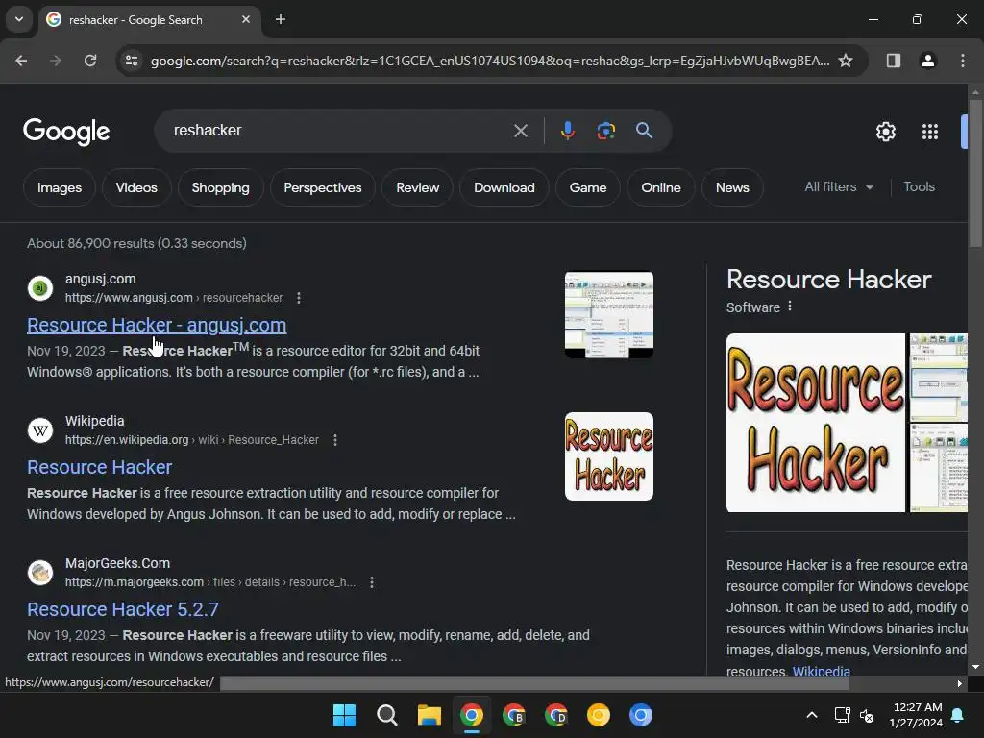Start voice search with microphone icon
The width and height of the screenshot is (984, 738).
tap(568, 131)
